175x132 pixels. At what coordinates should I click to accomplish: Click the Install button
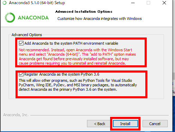coord(125,124)
